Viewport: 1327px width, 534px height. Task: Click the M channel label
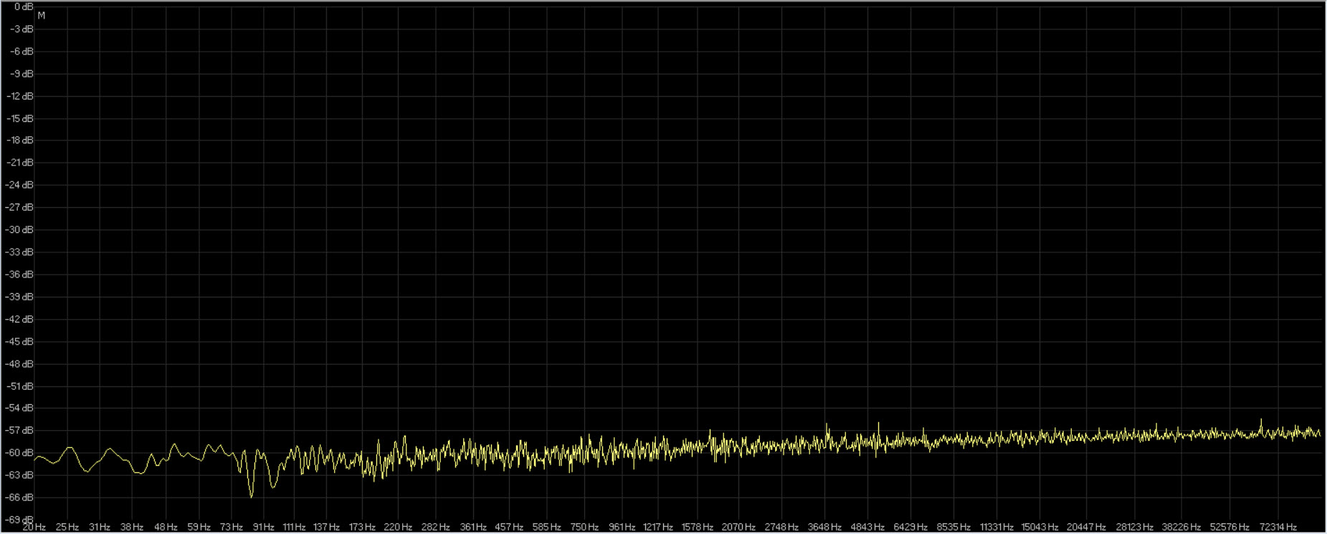pos(41,16)
